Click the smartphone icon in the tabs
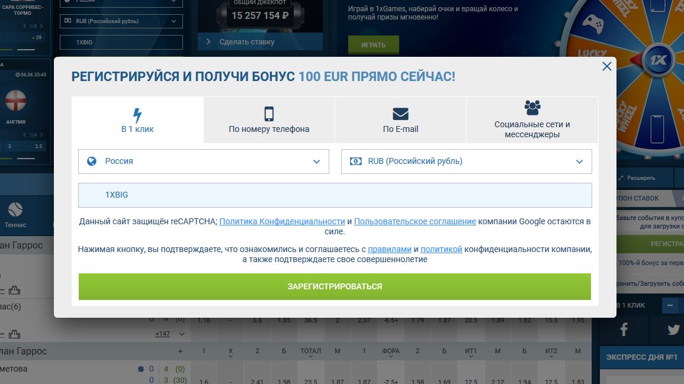This screenshot has width=684, height=384. [269, 114]
